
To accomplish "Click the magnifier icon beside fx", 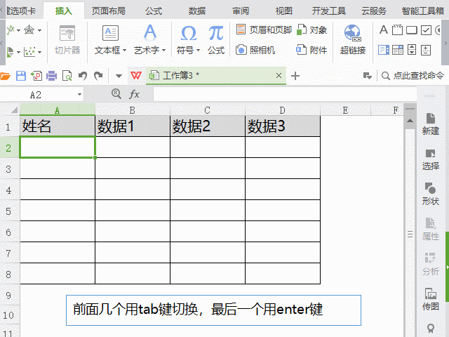I will [116, 93].
